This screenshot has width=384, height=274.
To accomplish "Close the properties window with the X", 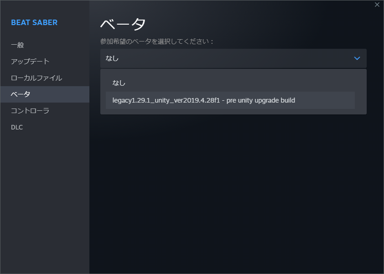I will click(x=377, y=5).
